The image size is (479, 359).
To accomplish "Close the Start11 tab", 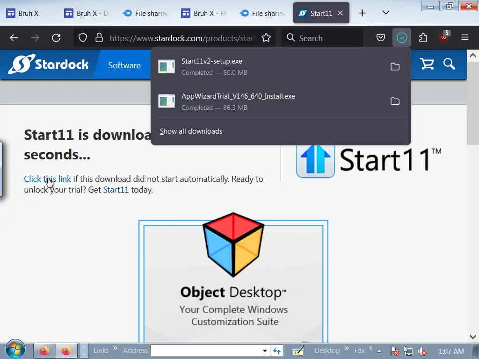I will 341,13.
